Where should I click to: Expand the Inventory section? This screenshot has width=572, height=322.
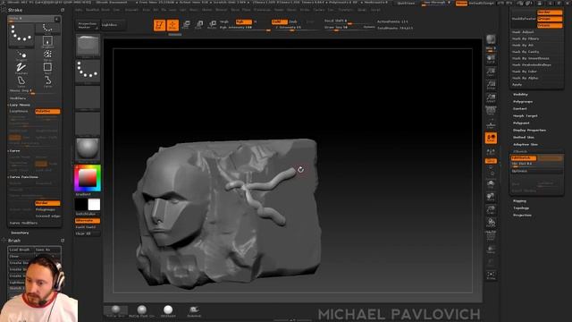click(x=20, y=233)
